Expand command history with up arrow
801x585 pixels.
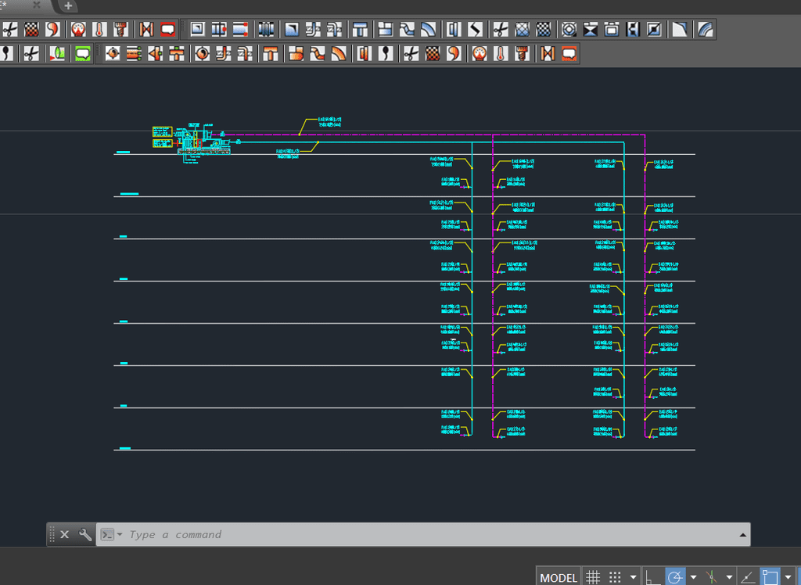click(742, 534)
